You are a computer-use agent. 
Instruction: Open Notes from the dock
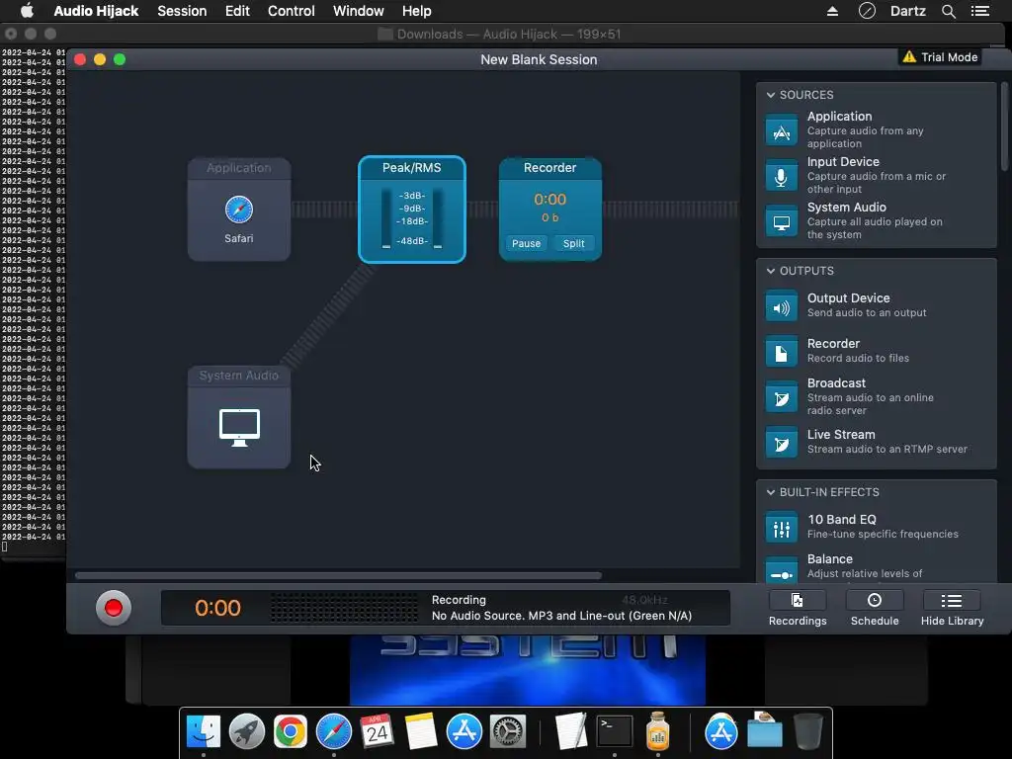tap(421, 731)
